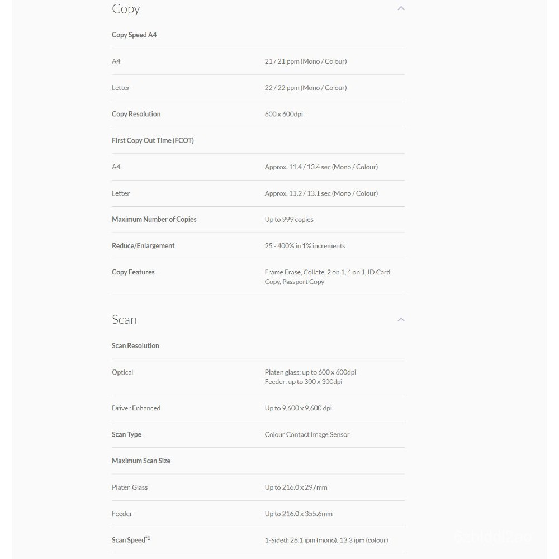Image resolution: width=559 pixels, height=559 pixels.
Task: Click the Driver Enhanced row label
Action: pyautogui.click(x=136, y=408)
